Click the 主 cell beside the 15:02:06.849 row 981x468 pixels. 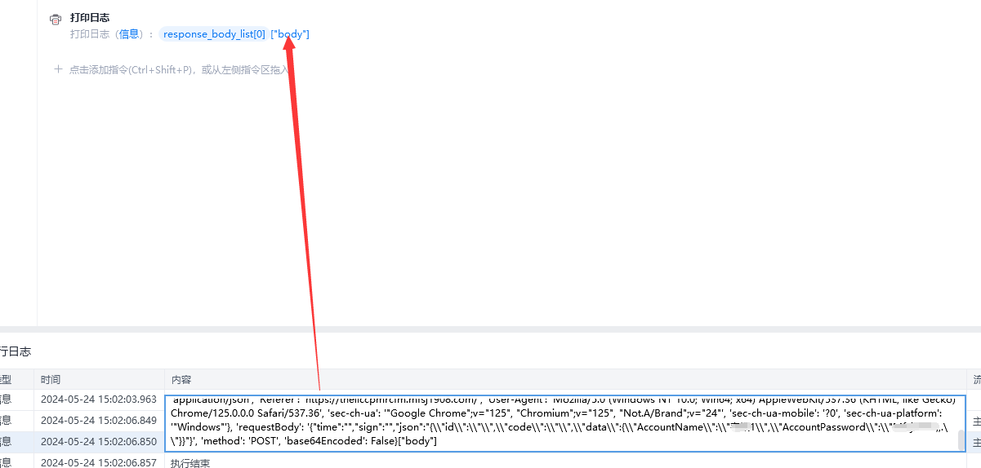(x=977, y=422)
